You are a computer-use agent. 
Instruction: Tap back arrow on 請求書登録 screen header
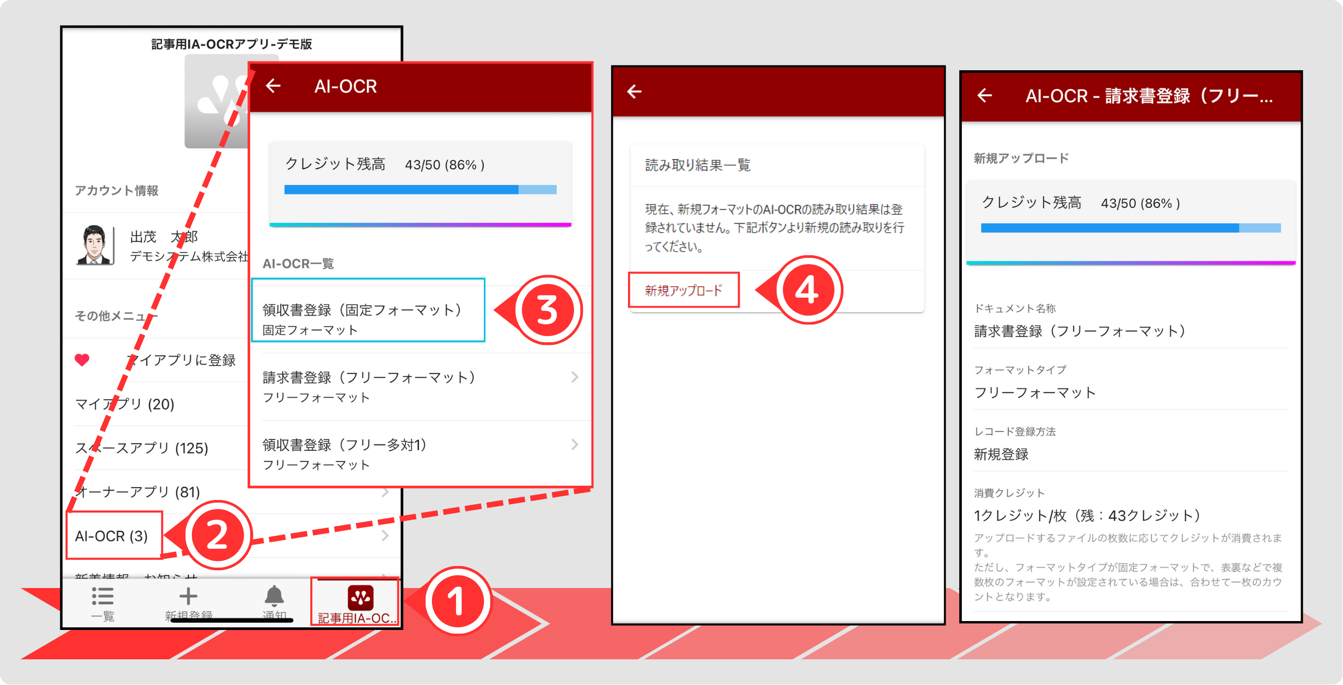[984, 95]
